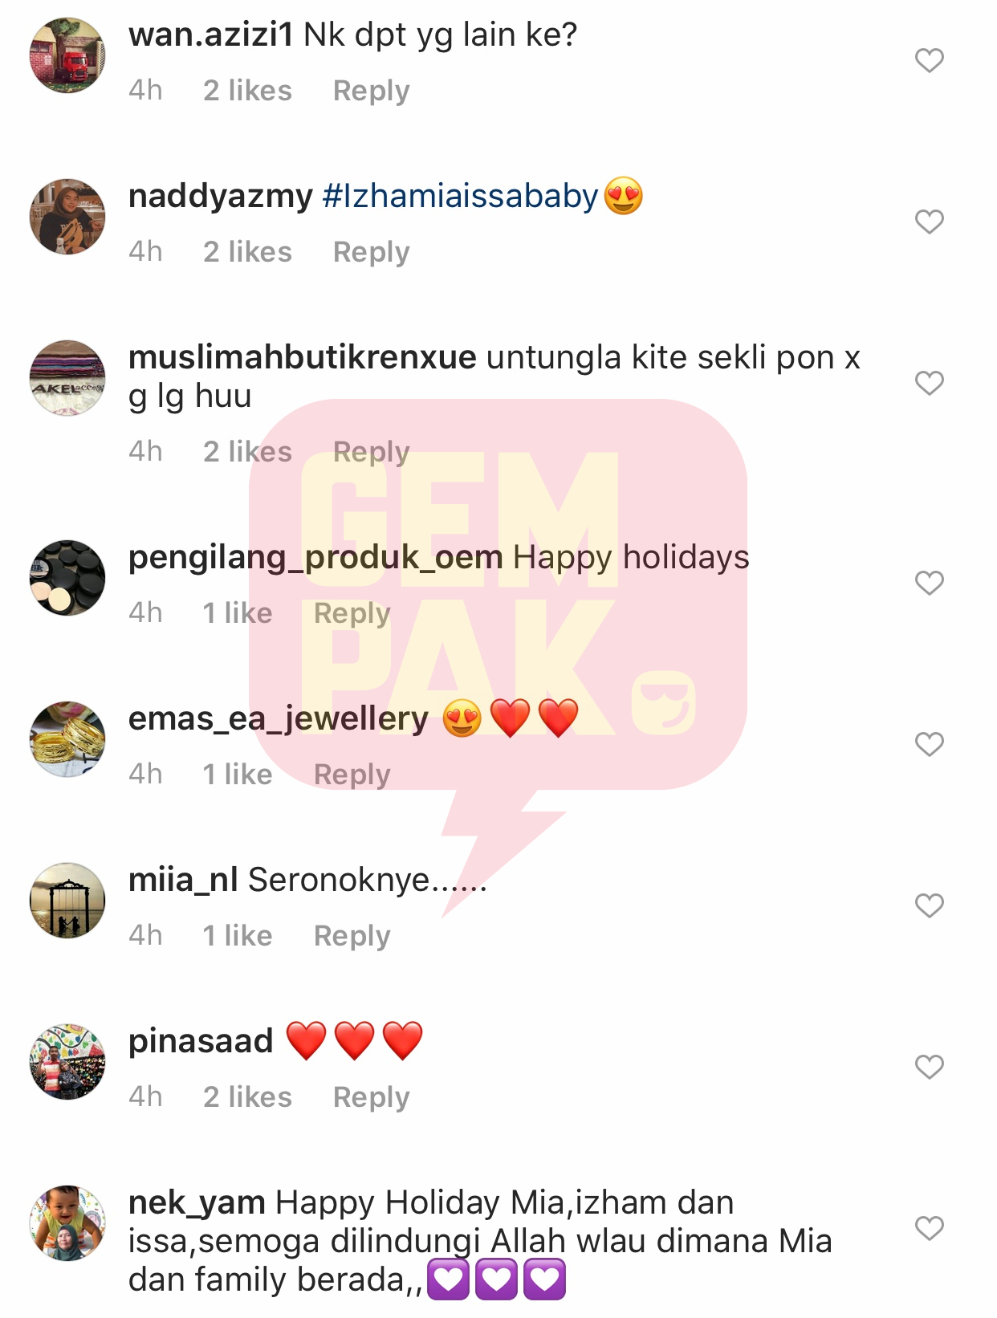Like wan.azizi1's comment with heart icon
Image resolution: width=997 pixels, height=1318 pixels.
click(929, 60)
